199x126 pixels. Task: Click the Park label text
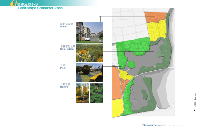[63, 68]
